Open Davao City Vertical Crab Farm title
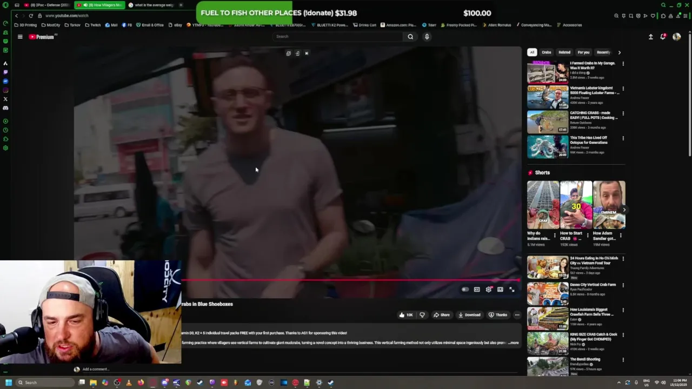The height and width of the screenshot is (389, 692). [x=593, y=285]
